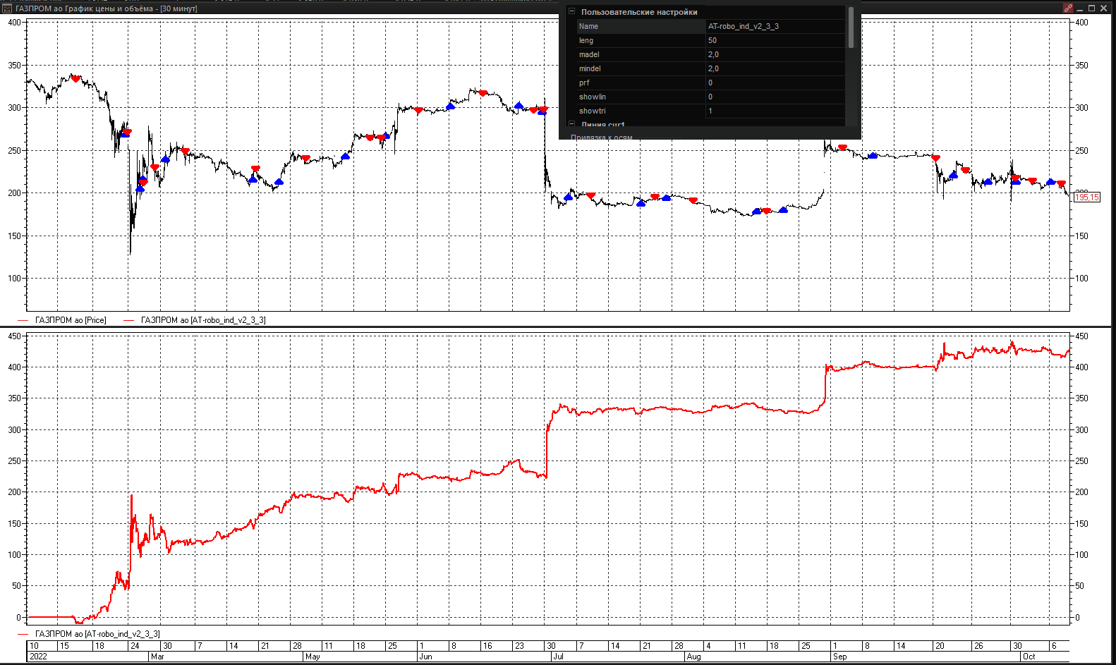Edit the Name field AT-robo_ind_v2_3_3

pyautogui.click(x=775, y=26)
